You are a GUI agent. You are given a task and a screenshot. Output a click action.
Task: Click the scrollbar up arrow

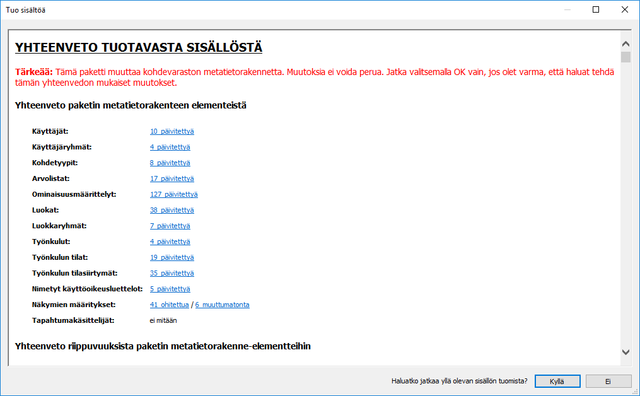pos(625,44)
